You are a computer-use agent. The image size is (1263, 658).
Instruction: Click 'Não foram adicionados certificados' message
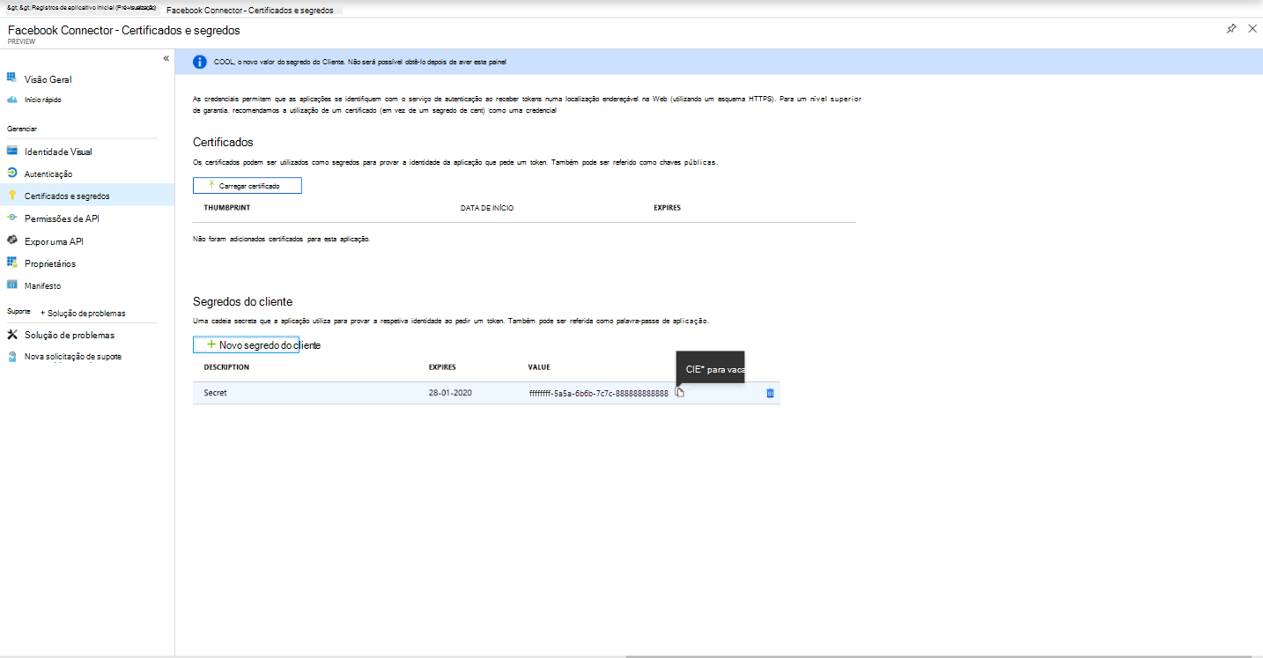pos(281,240)
